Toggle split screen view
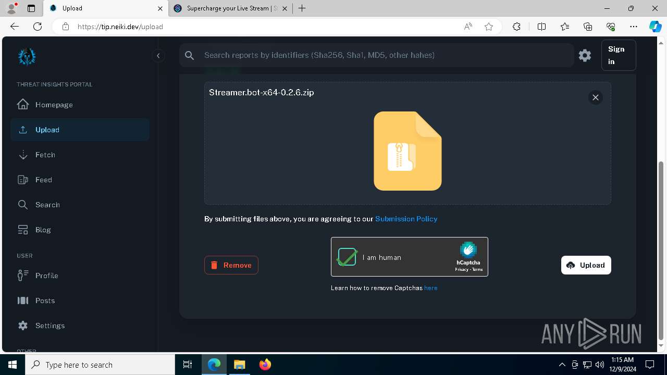Image resolution: width=667 pixels, height=375 pixels. pyautogui.click(x=541, y=27)
